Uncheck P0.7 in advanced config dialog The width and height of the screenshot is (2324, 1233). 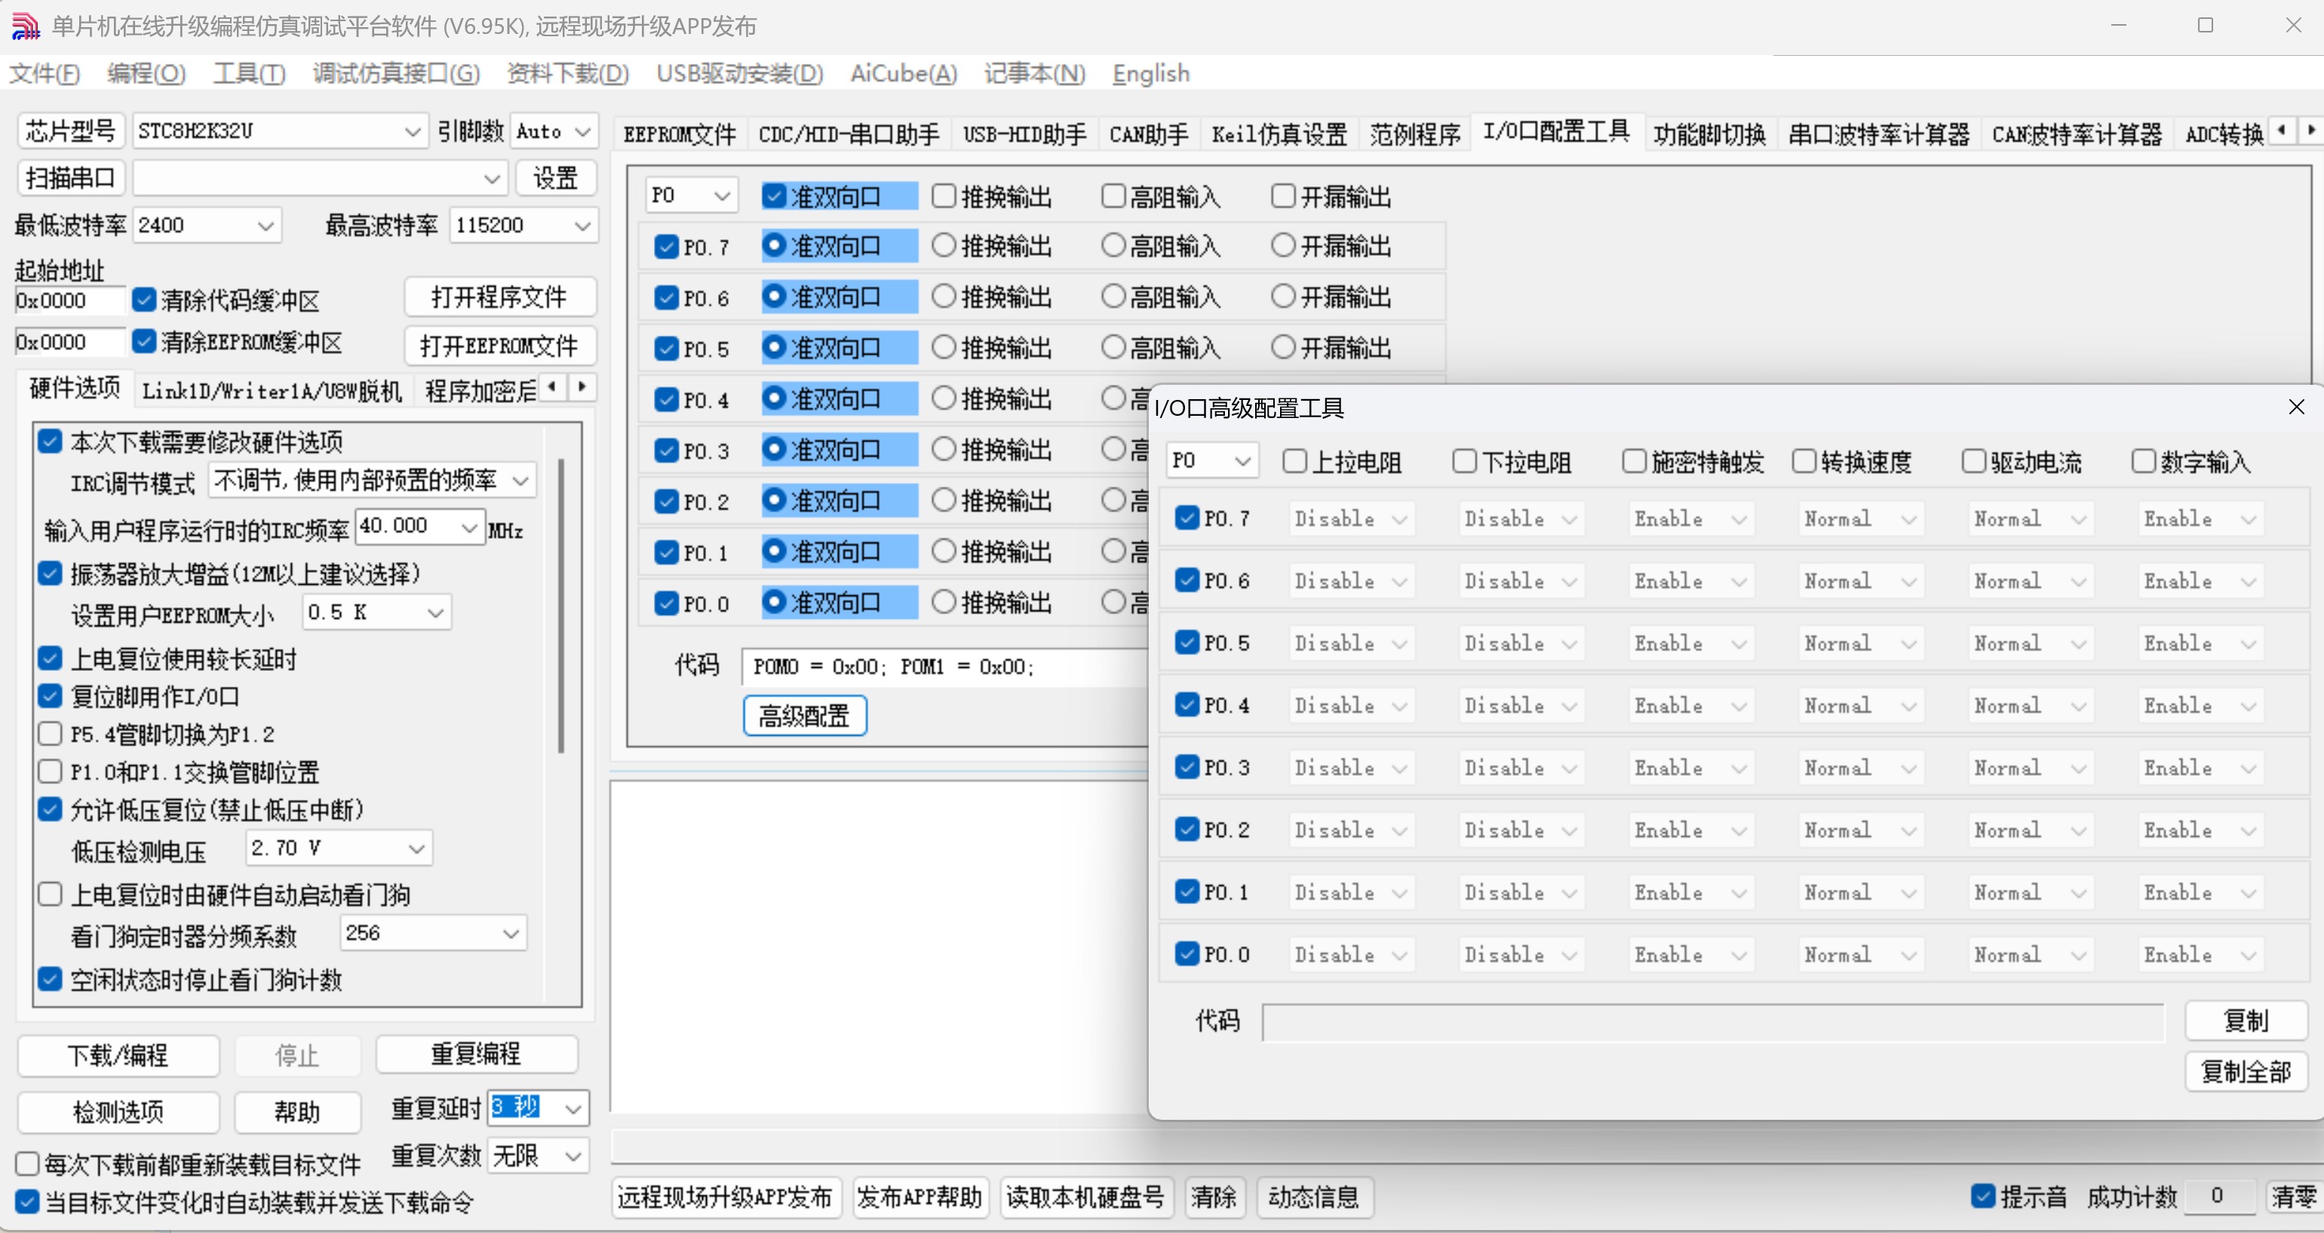tap(1187, 517)
